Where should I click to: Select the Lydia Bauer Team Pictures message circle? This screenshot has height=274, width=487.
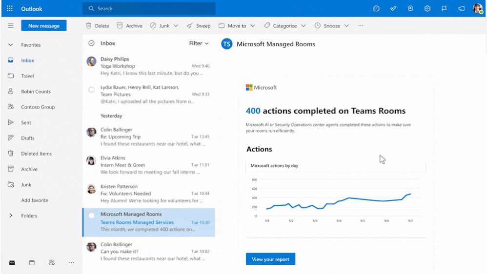91,90
